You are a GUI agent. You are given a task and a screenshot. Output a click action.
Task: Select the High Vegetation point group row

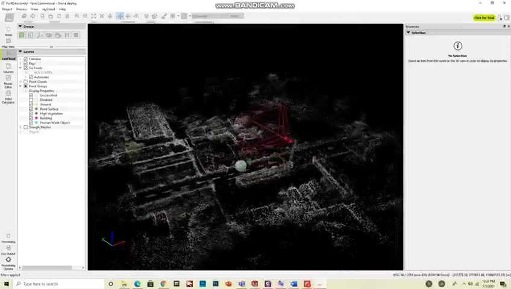[x=51, y=114]
